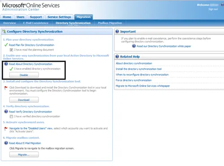Click the Important panel help icon
The width and height of the screenshot is (224, 166).
pos(117,31)
